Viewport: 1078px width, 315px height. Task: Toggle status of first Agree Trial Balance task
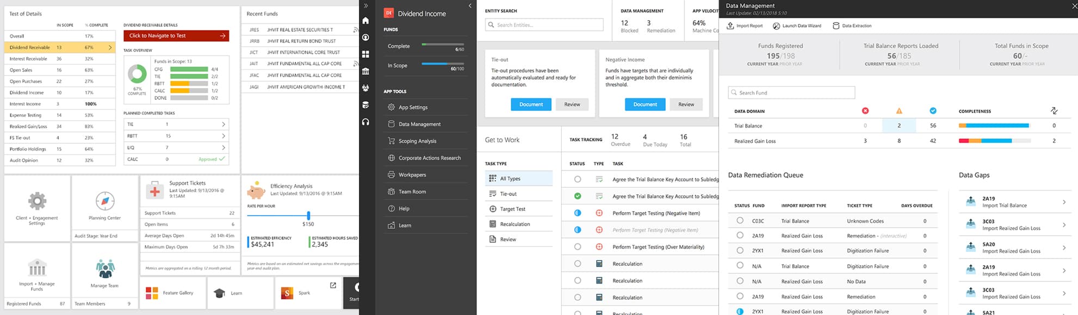pyautogui.click(x=578, y=179)
